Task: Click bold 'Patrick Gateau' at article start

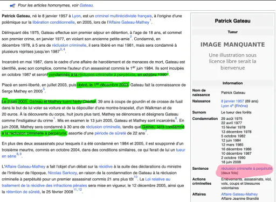Action: click(16, 16)
